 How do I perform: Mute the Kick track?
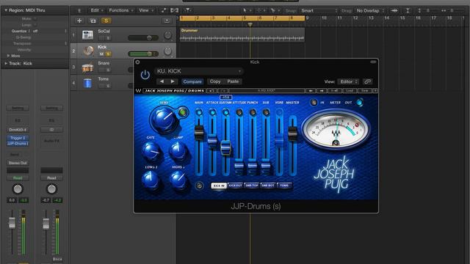pos(101,54)
